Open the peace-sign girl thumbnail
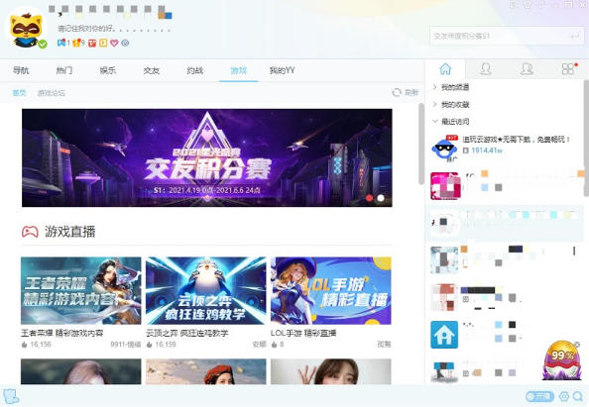This screenshot has height=407, width=589. (331, 371)
